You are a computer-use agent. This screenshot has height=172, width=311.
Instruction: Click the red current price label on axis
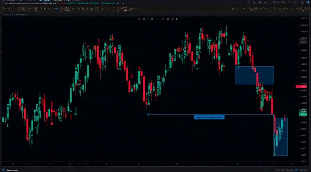(x=301, y=86)
